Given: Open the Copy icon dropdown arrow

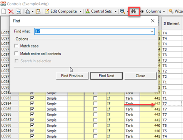Looking at the screenshot, I should click(33, 12).
